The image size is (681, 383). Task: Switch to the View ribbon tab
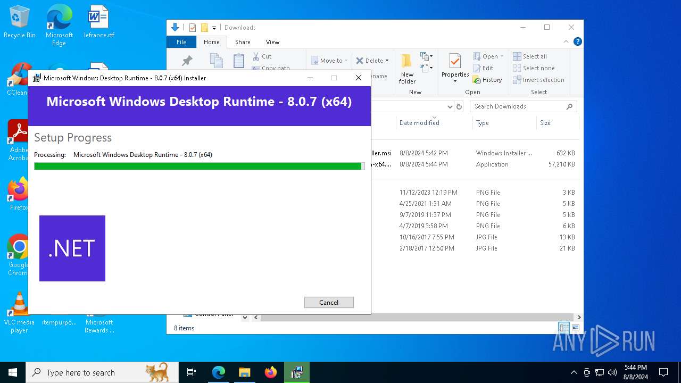pos(272,42)
